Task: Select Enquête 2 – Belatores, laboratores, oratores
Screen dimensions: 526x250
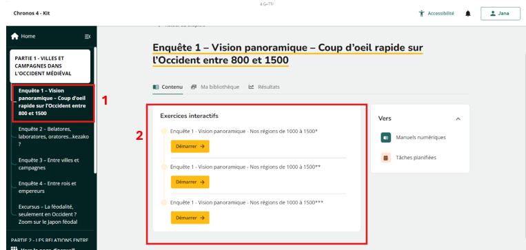Action: pyautogui.click(x=54, y=137)
